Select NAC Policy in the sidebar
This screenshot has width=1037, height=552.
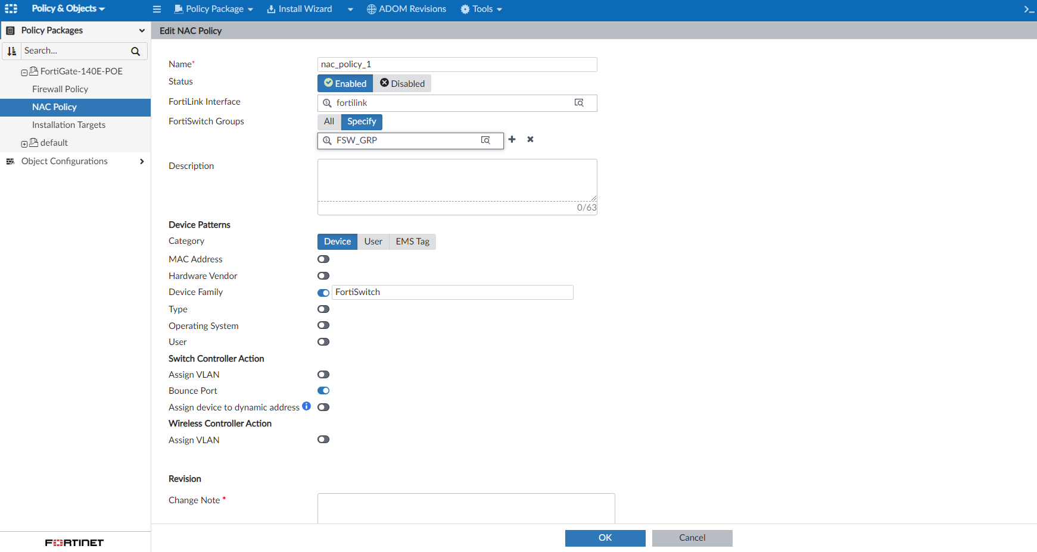pos(75,107)
